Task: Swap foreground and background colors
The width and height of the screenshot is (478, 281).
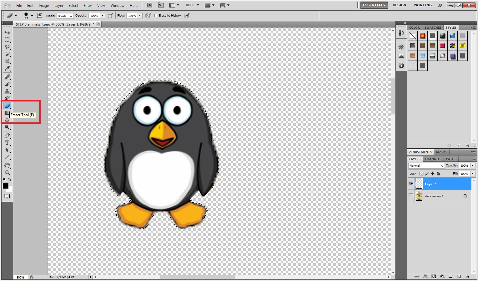Action: [x=10, y=180]
